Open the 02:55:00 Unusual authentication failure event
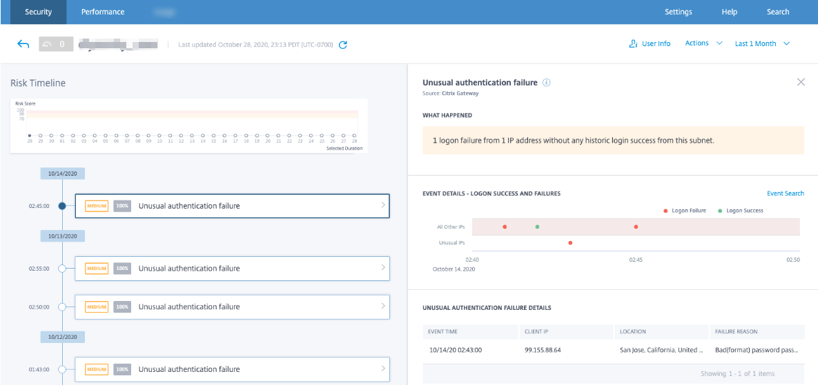The image size is (818, 385). pos(232,269)
